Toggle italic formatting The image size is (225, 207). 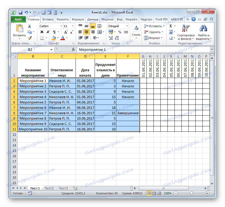[48, 32]
